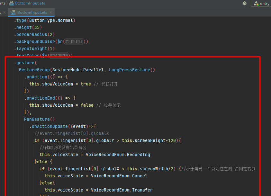Image resolution: width=271 pixels, height=196 pixels.
Task: Click the entry module icon in toolbar
Action: pos(256,4)
